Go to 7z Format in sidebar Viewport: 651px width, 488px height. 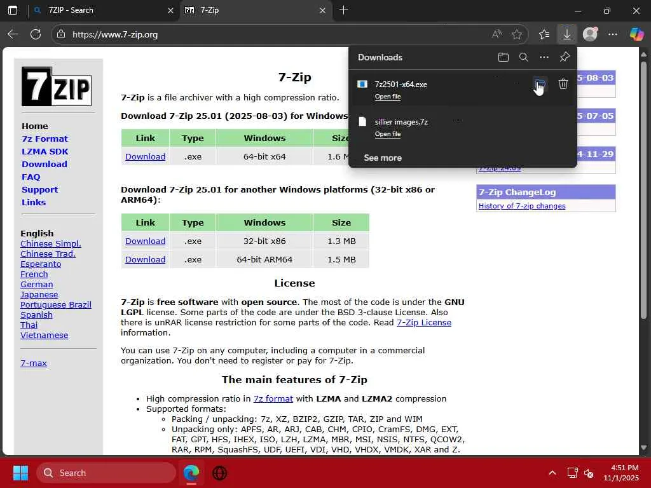point(45,139)
